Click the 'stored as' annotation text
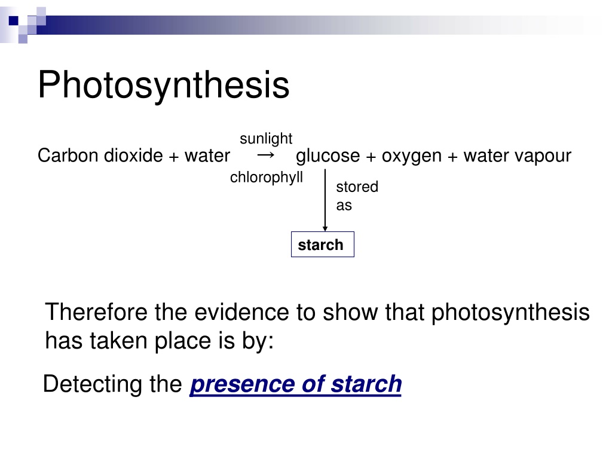 (357, 196)
